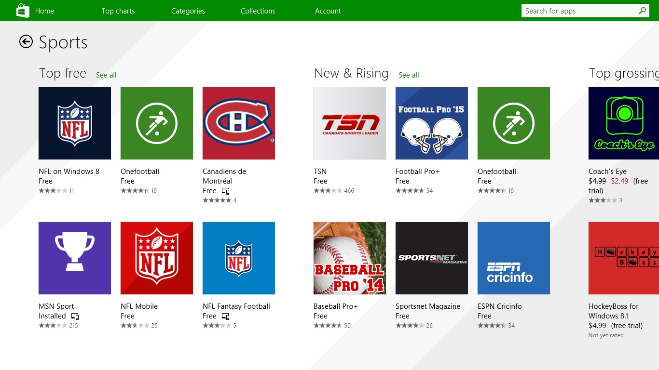Viewport: 659px width, 370px height.
Task: Open NFL Fantasy Football tile
Action: click(x=239, y=258)
